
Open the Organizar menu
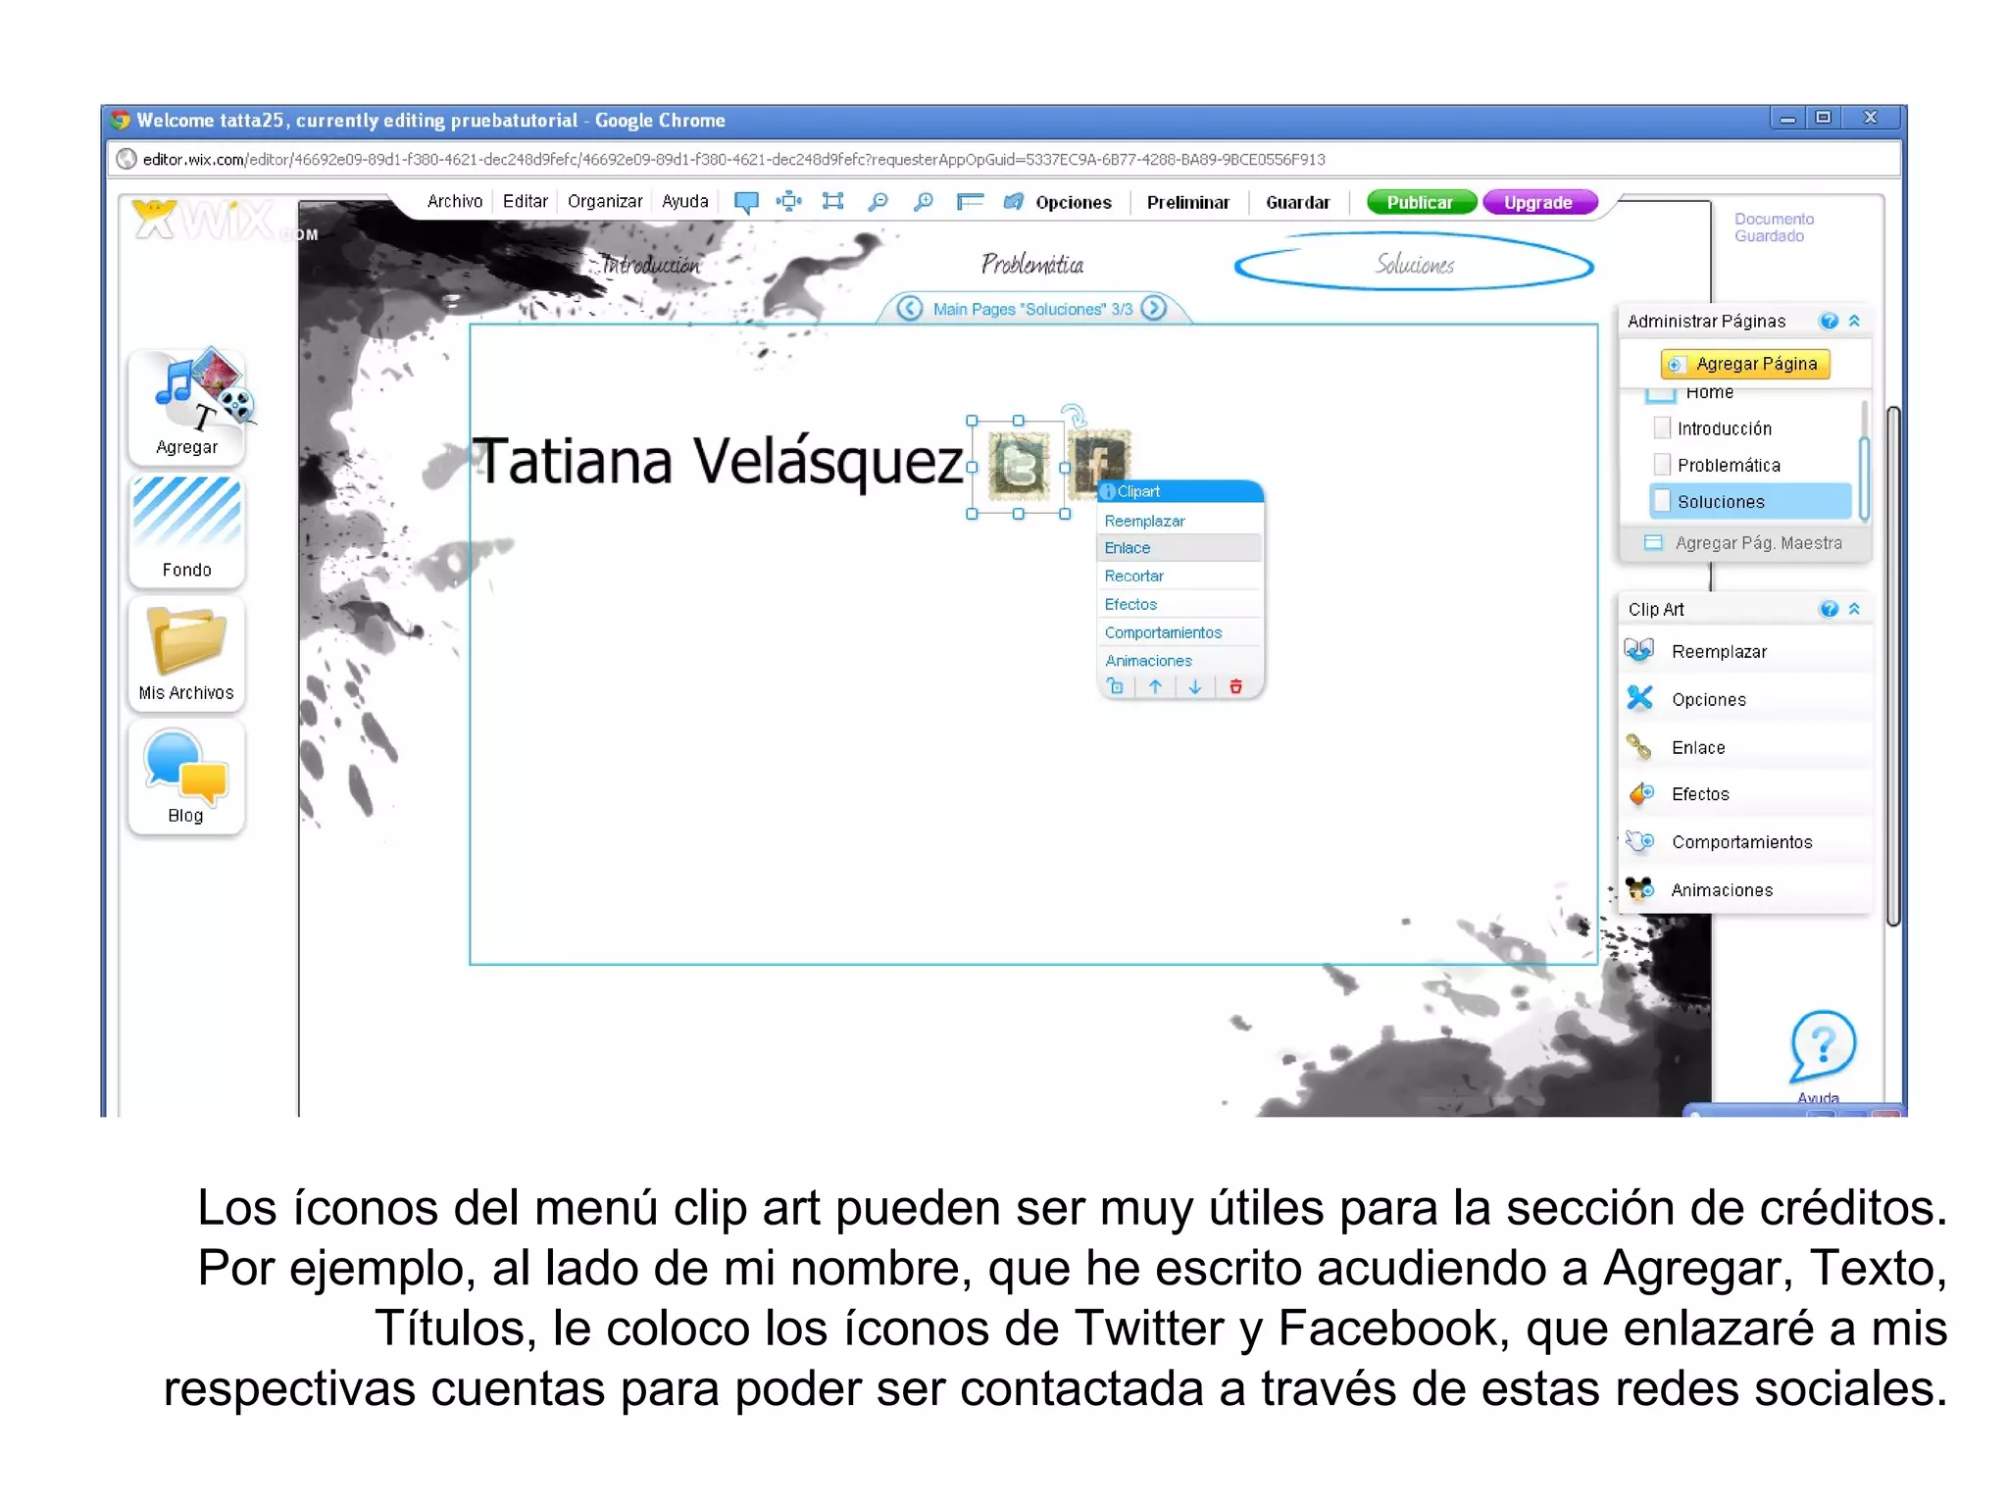point(605,202)
